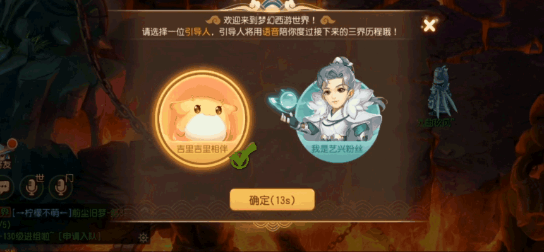Viewport: 544px width, 252px height.
Task: Open the 好友 friends icon
Action: (x=6, y=156)
